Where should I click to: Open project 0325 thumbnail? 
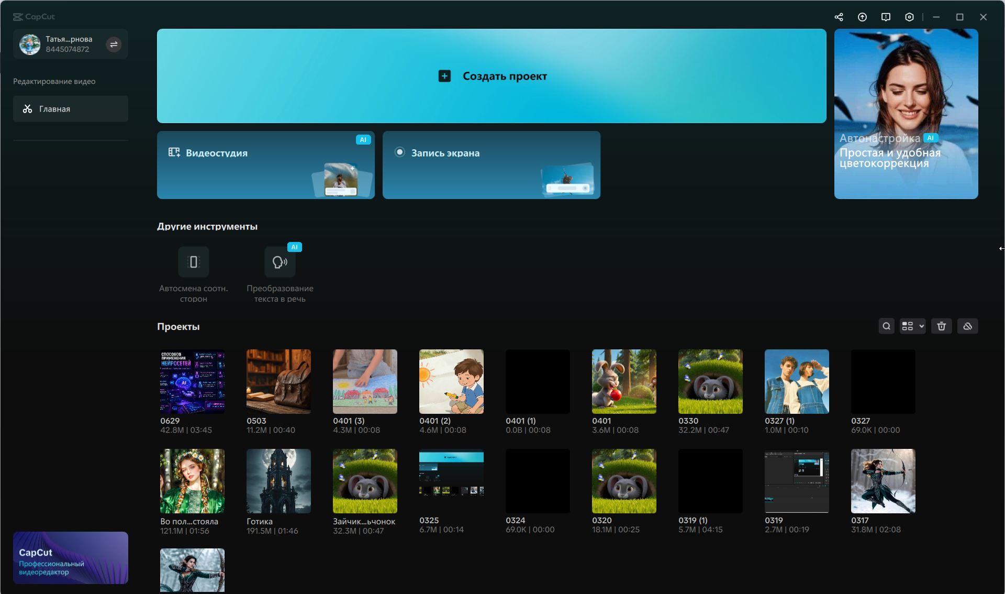[x=451, y=481]
